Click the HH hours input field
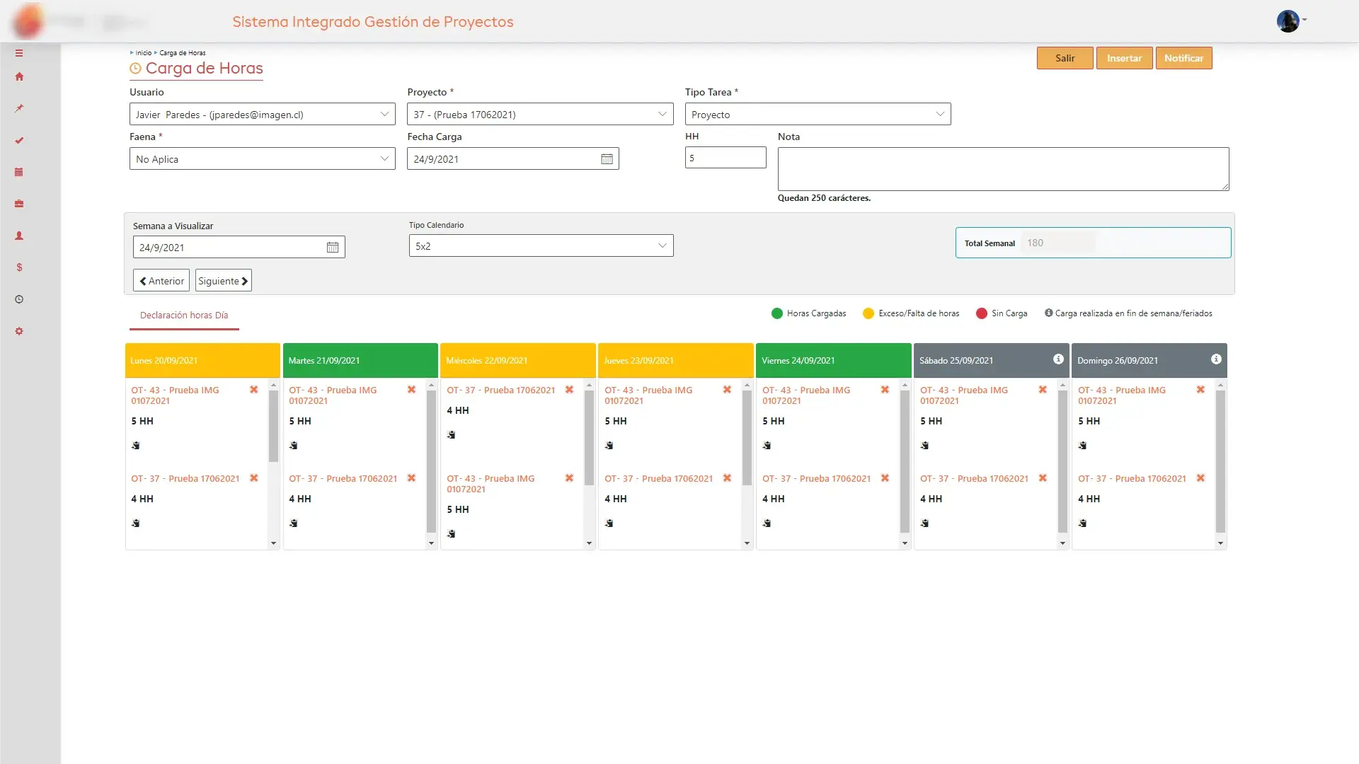This screenshot has width=1359, height=764. (726, 158)
